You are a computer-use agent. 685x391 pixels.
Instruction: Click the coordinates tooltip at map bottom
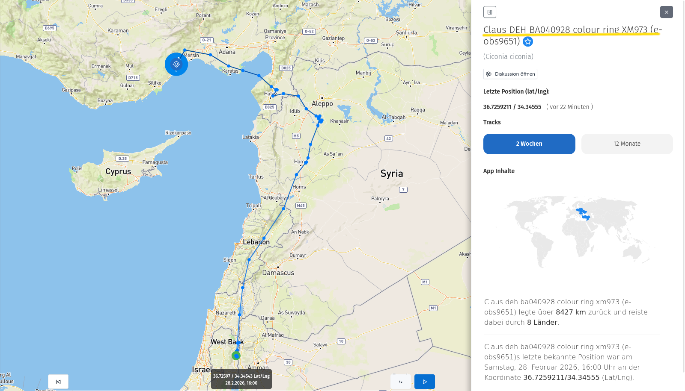[x=241, y=379]
